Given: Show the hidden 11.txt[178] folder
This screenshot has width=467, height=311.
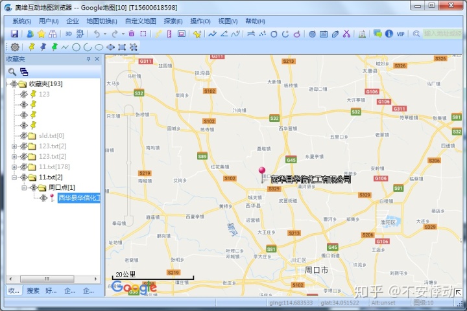Looking at the screenshot, I should 23,167.
